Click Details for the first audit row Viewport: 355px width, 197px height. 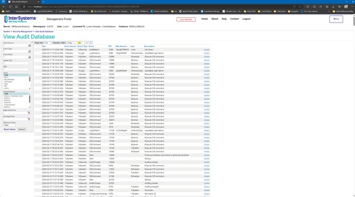[207, 50]
